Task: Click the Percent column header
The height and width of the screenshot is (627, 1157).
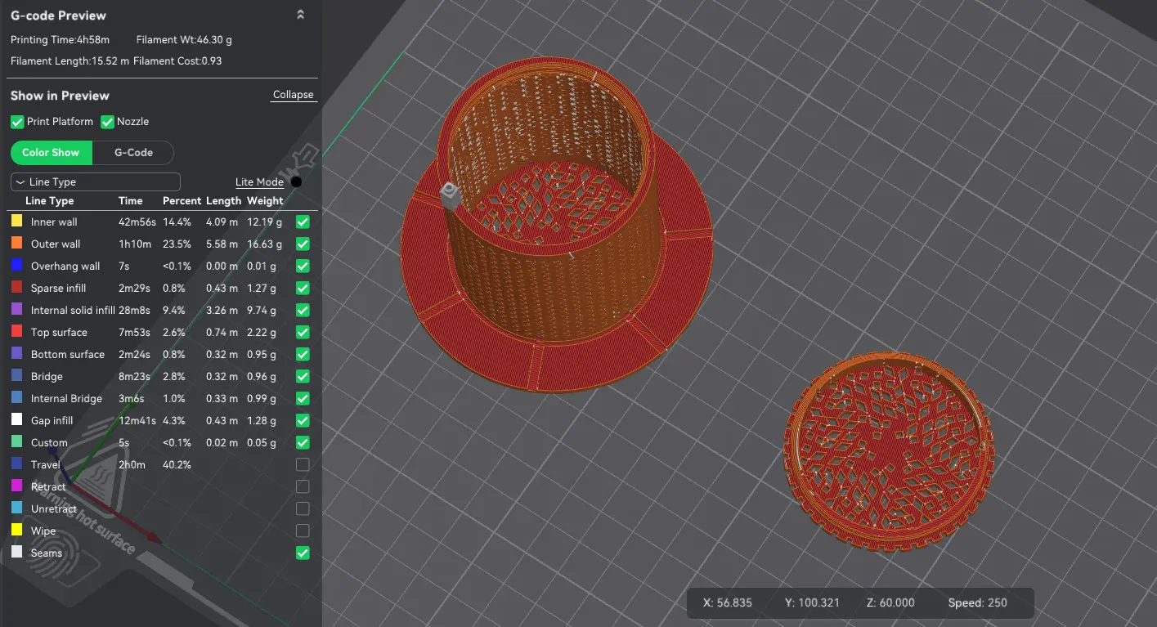Action: [182, 201]
